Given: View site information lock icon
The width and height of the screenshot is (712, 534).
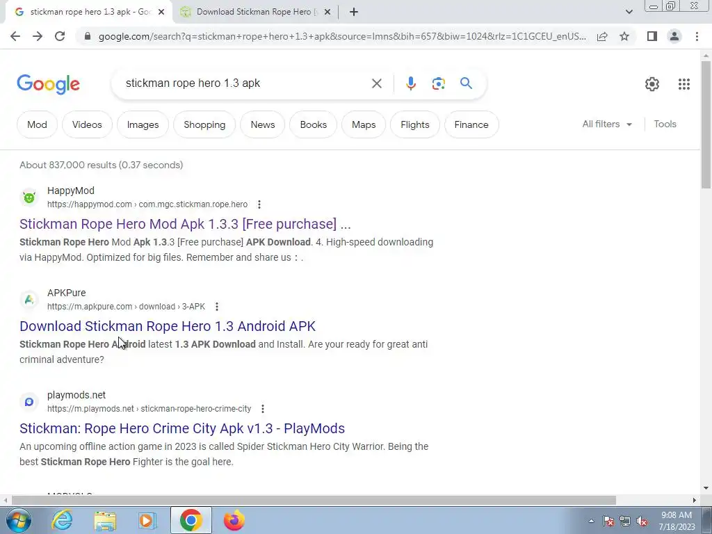Looking at the screenshot, I should 88,36.
